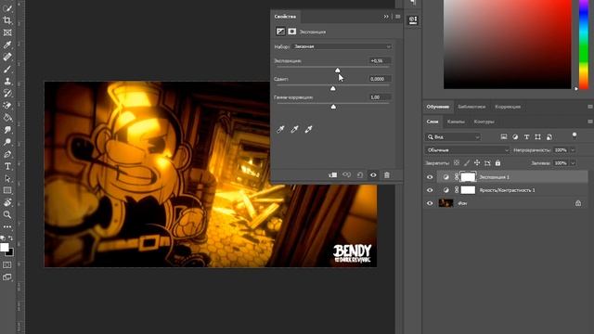Screen dimensions: 594x334
Task: Select the Frame tool
Action: tap(7, 32)
